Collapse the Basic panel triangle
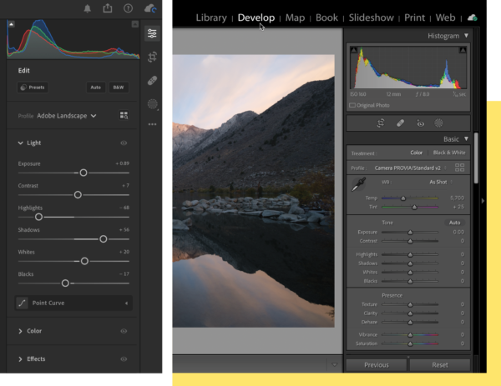The width and height of the screenshot is (501, 386). 466,138
